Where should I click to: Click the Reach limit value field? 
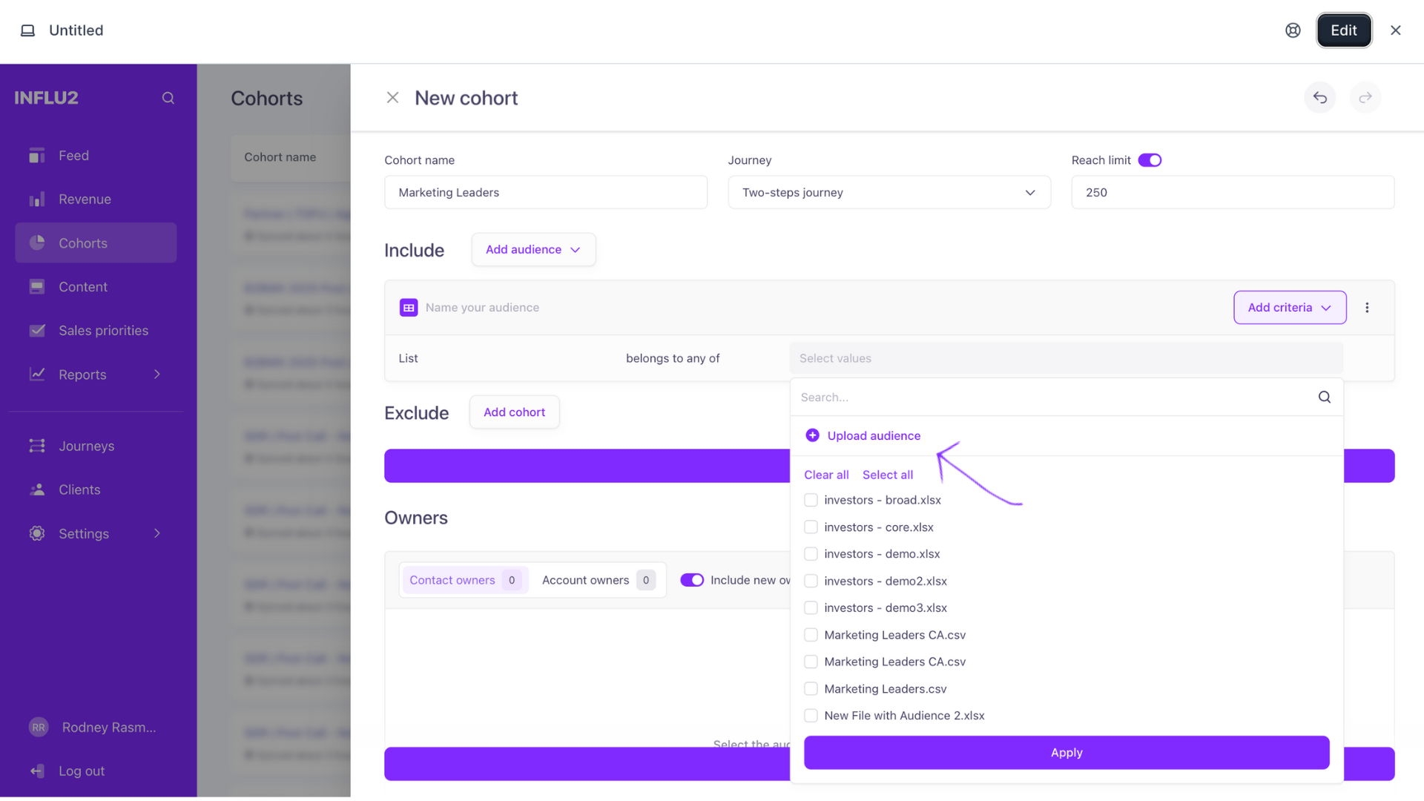(1233, 193)
